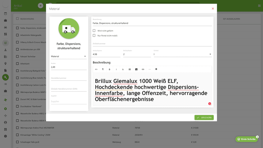Open the 'Erste Schritte' helper button
263x148 pixels.
(x=247, y=139)
